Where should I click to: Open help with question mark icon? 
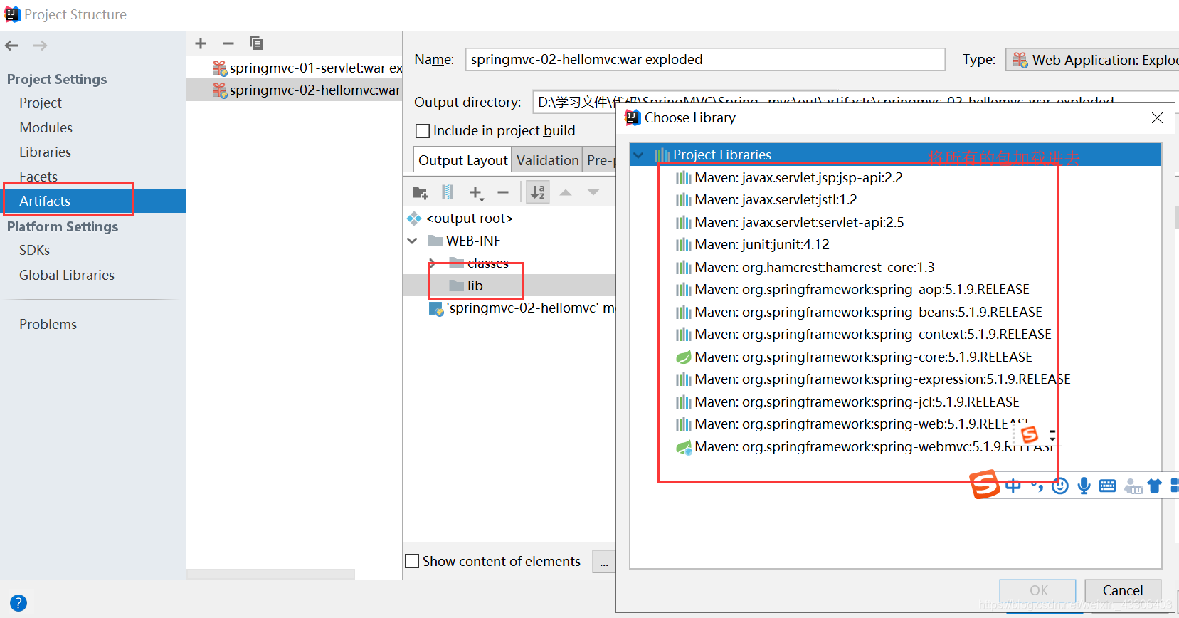click(18, 603)
